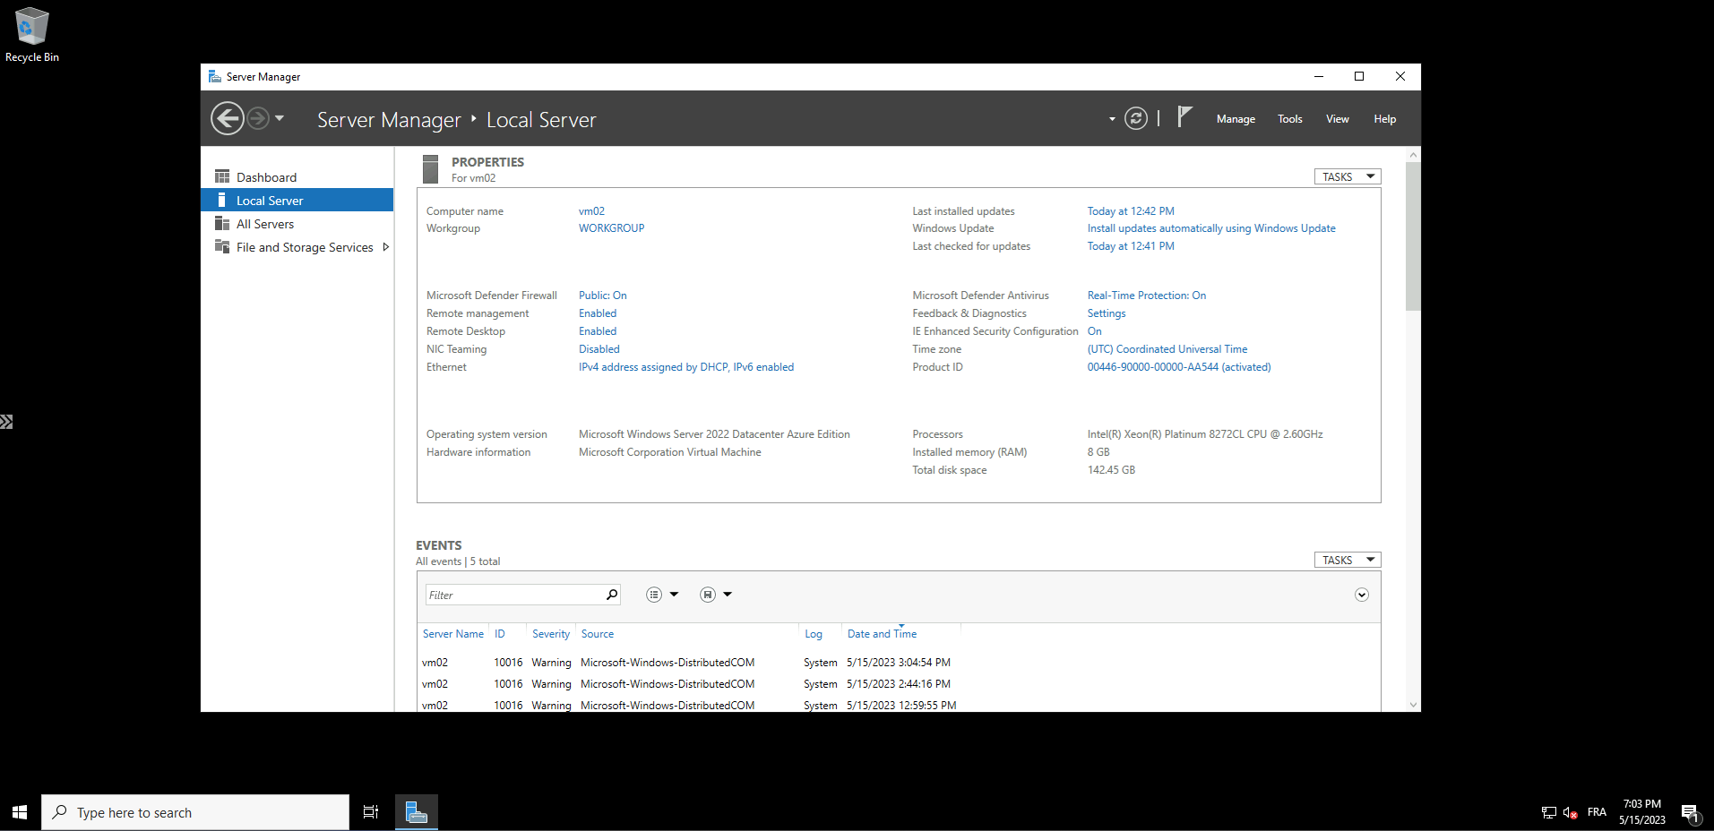Click the UTC Coordinated Universal Time link
The width and height of the screenshot is (1714, 831).
[x=1167, y=349]
